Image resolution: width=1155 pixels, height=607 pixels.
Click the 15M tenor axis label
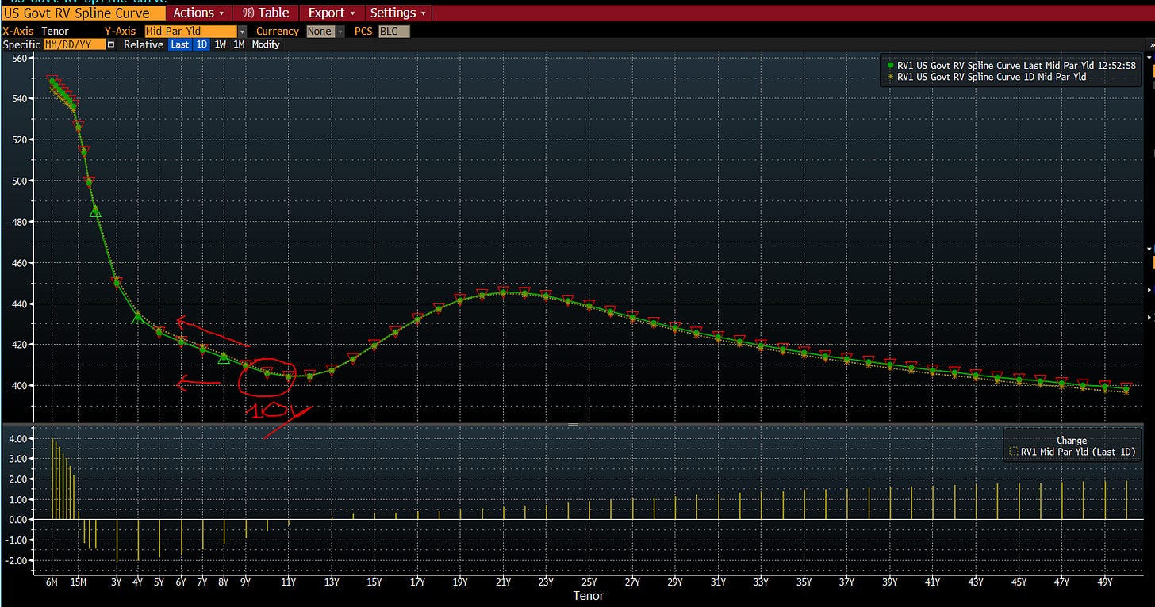[x=78, y=582]
